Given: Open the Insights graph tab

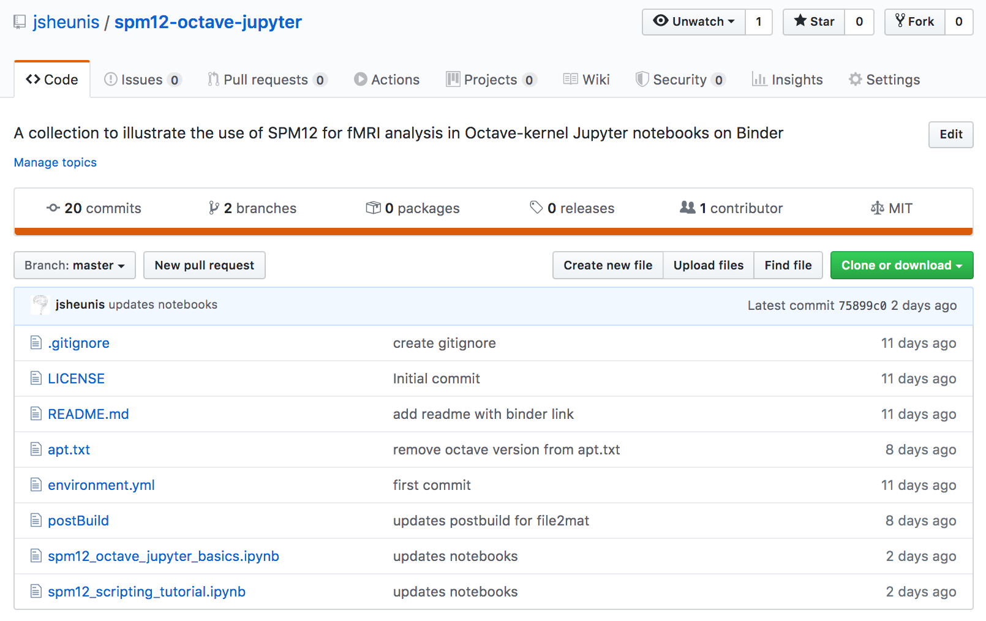Looking at the screenshot, I should (x=787, y=79).
